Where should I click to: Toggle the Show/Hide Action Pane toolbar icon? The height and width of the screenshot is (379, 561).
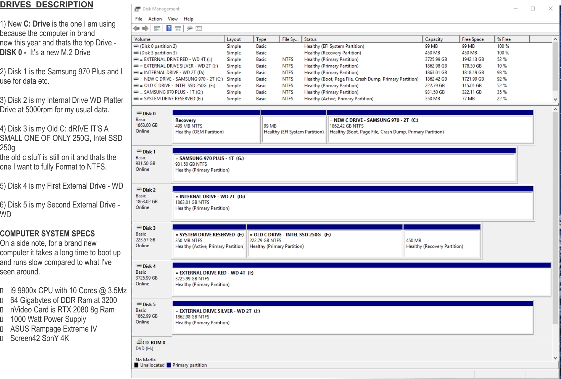pos(178,29)
